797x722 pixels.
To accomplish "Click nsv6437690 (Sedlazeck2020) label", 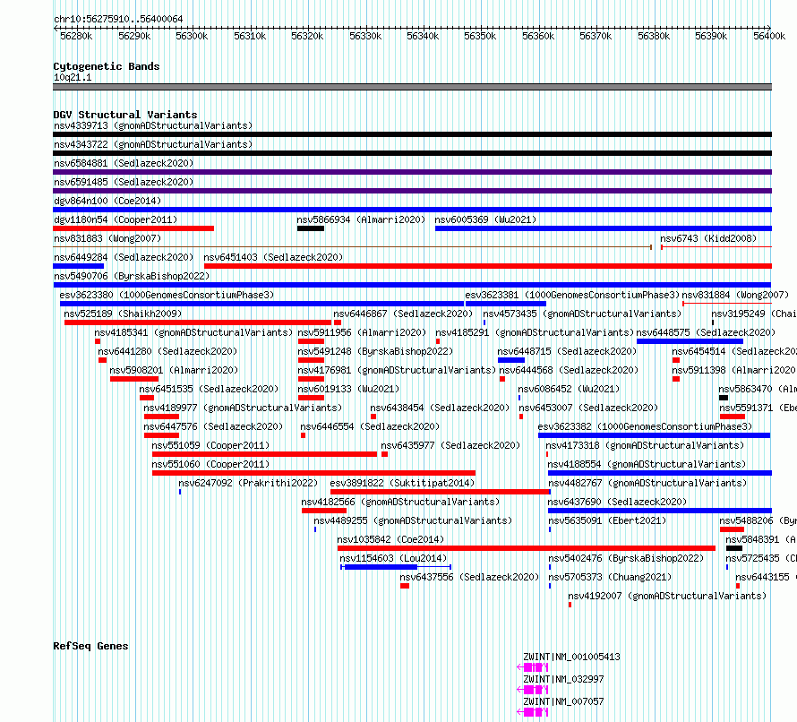I will click(617, 502).
